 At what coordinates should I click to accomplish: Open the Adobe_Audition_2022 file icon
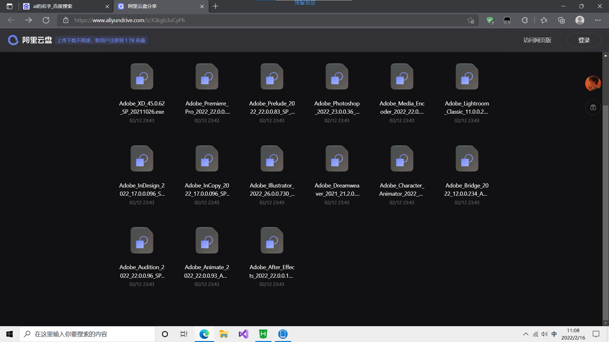point(142,240)
